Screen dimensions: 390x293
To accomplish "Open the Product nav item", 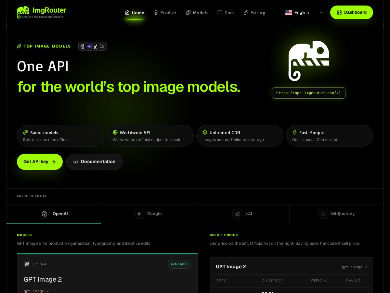I will click(165, 13).
